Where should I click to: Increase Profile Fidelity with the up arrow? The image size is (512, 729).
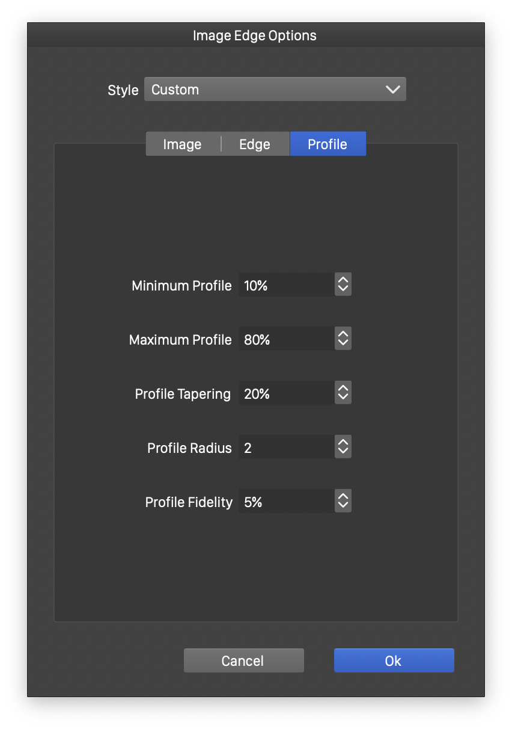click(343, 496)
